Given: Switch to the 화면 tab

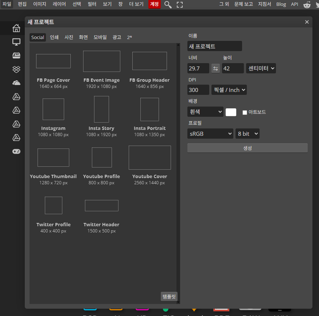Looking at the screenshot, I should 83,37.
